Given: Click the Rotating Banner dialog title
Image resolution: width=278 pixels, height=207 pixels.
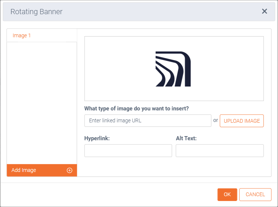Looking at the screenshot, I should pos(37,12).
